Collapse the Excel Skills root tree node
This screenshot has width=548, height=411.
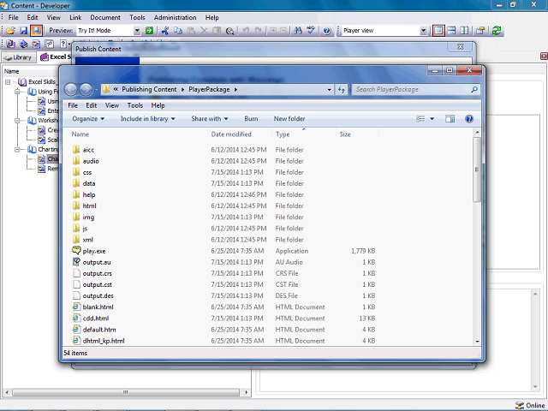coord(8,82)
